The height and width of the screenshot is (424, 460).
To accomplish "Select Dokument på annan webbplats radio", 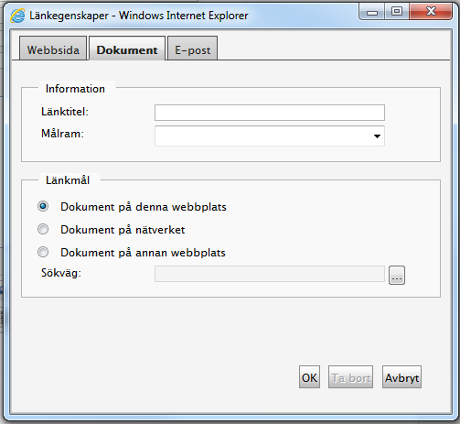I will (43, 252).
